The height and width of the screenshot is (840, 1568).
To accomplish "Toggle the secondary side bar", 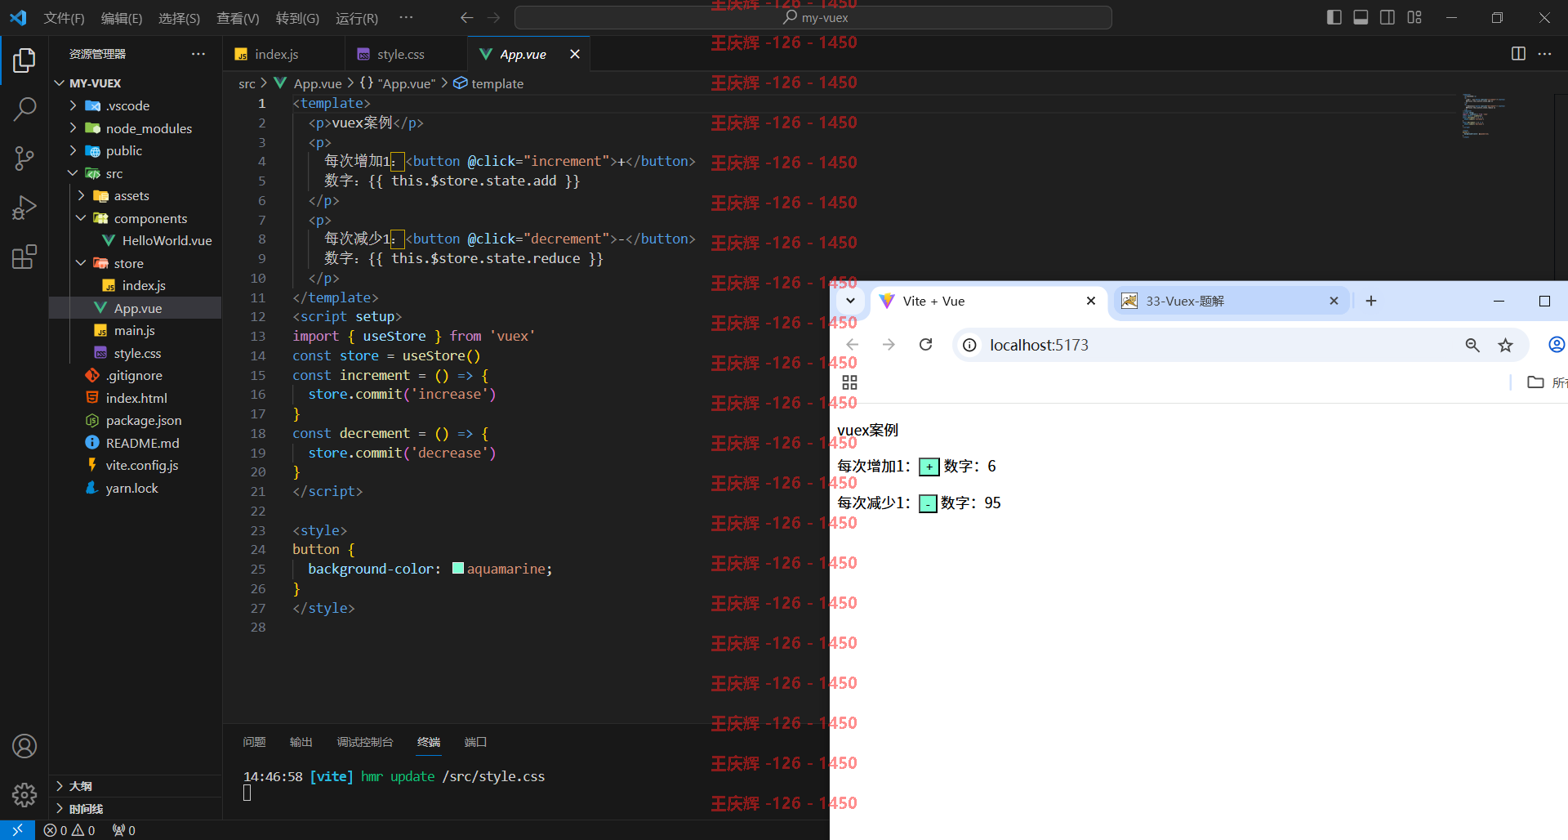I will click(1388, 17).
